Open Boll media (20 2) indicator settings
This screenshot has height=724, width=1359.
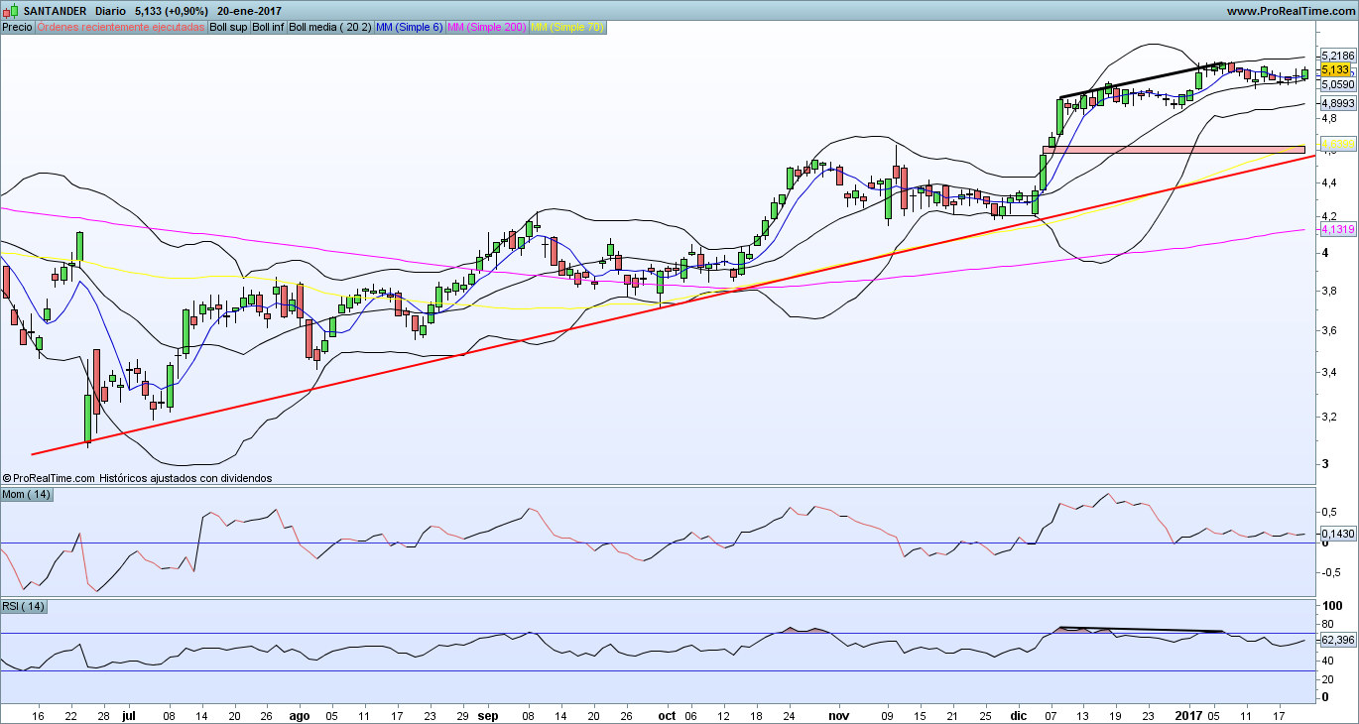click(x=330, y=27)
